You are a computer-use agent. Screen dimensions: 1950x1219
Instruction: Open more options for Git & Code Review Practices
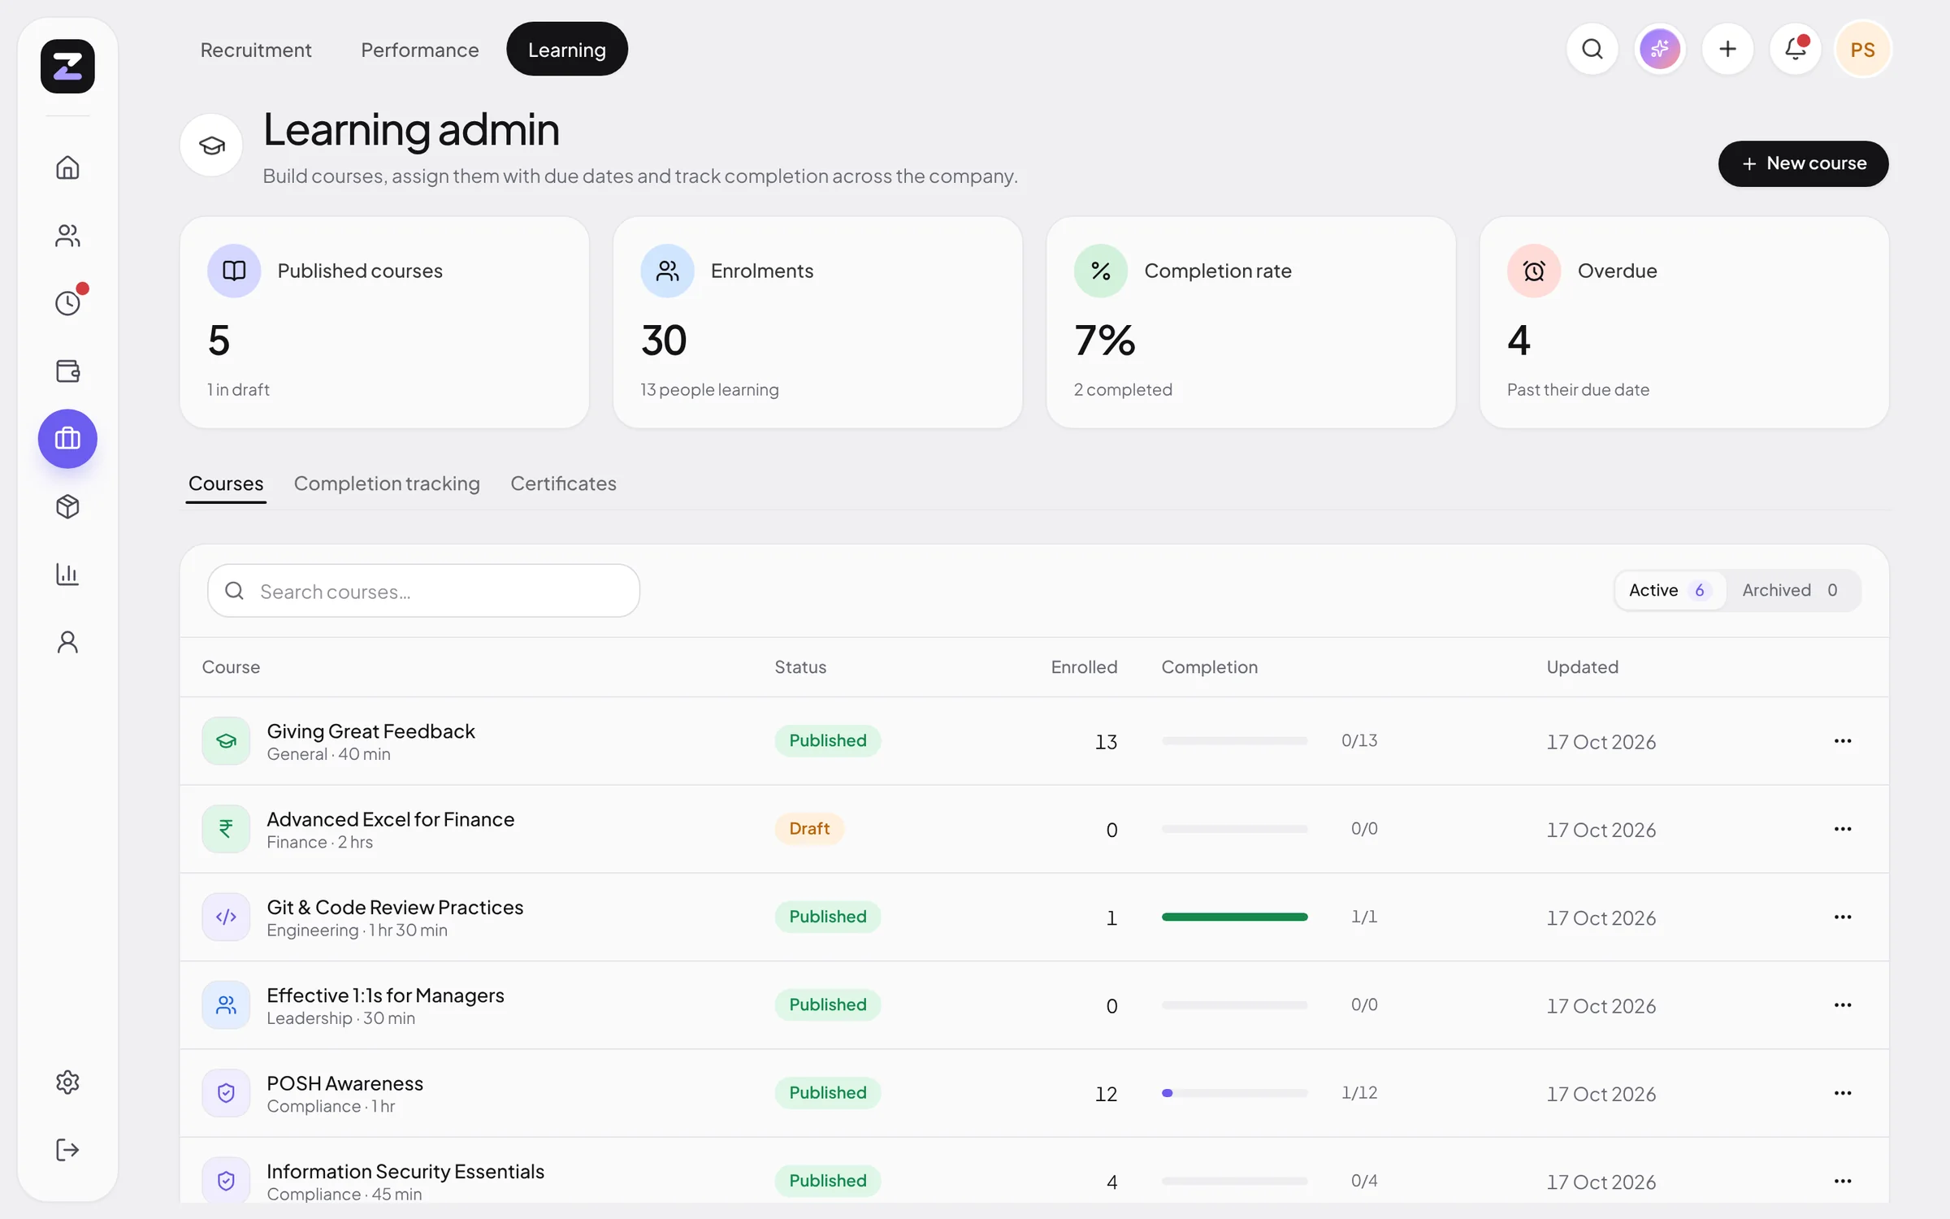(1843, 917)
